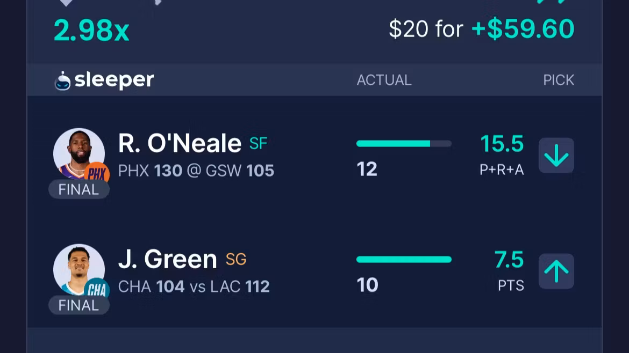The width and height of the screenshot is (629, 353).
Task: Click the PICK column header
Action: (559, 80)
